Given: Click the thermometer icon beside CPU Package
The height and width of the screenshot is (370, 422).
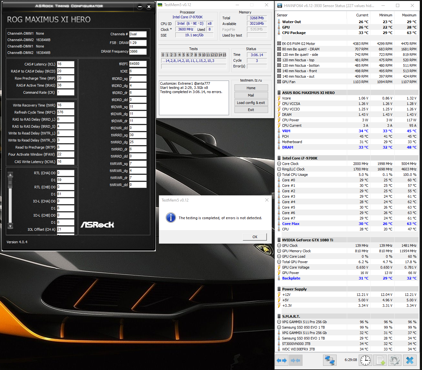Looking at the screenshot, I should tap(279, 33).
